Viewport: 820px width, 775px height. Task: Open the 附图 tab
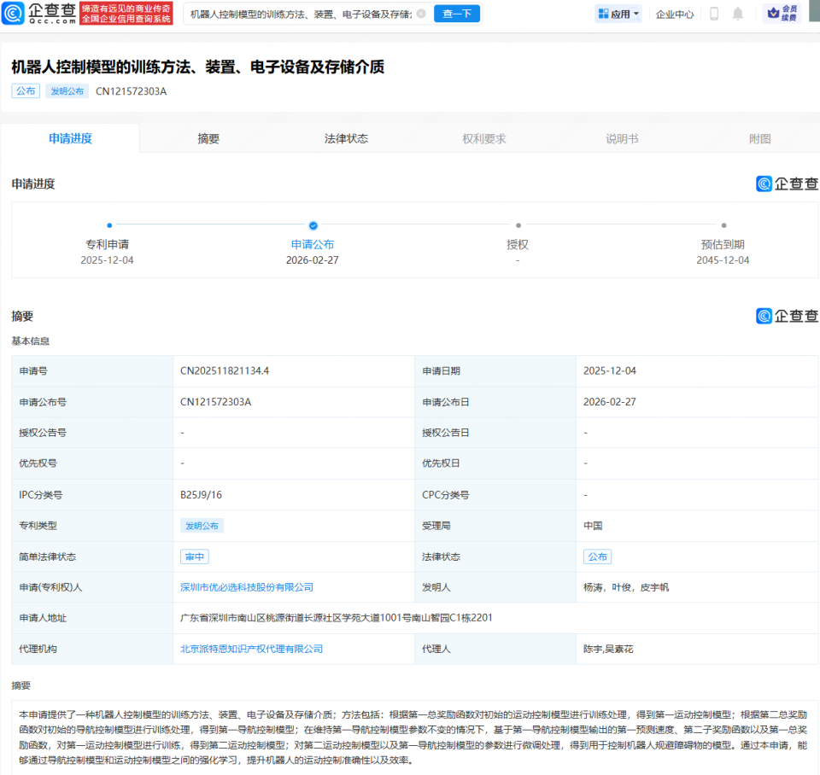(760, 137)
